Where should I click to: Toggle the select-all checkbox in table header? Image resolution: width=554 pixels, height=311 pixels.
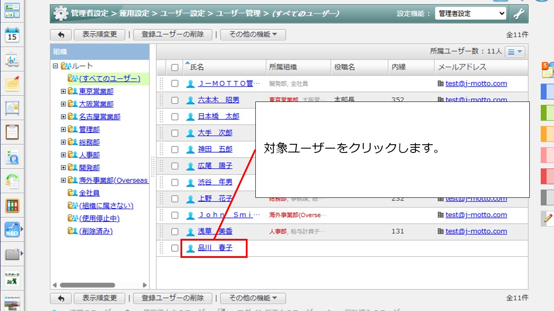(x=175, y=67)
